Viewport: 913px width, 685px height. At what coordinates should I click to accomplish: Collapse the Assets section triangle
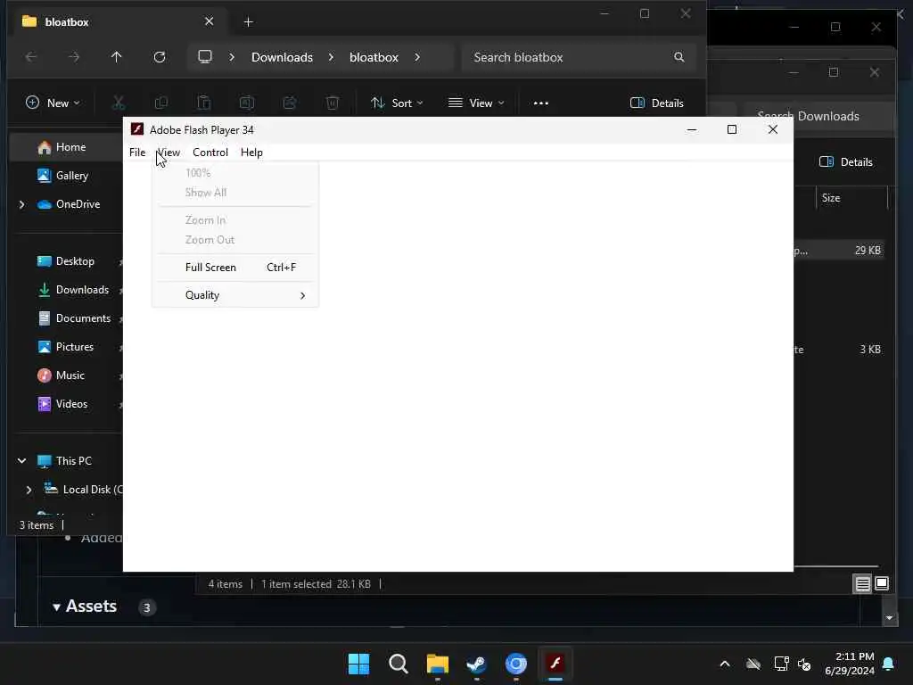(x=56, y=607)
